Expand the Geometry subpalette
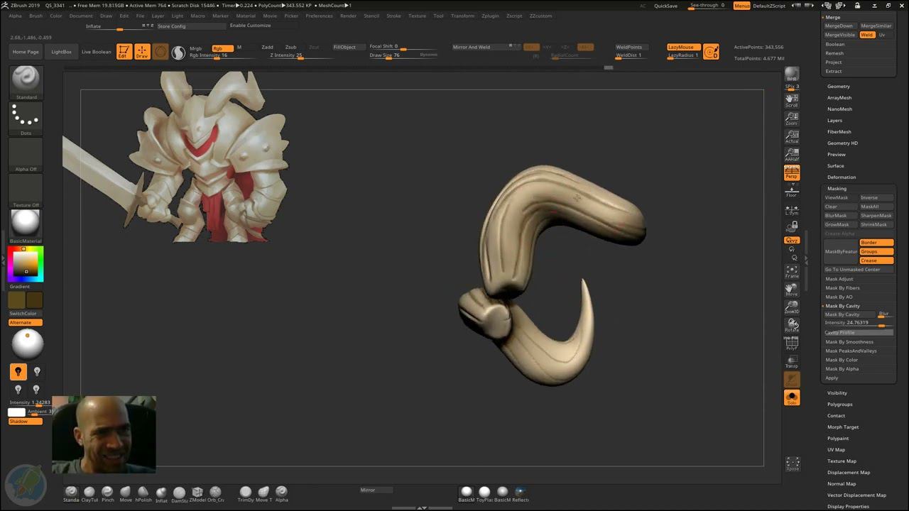The height and width of the screenshot is (511, 909). pos(838,87)
